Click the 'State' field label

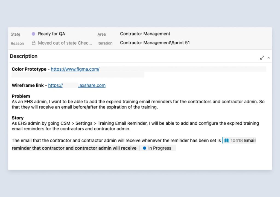coord(15,34)
